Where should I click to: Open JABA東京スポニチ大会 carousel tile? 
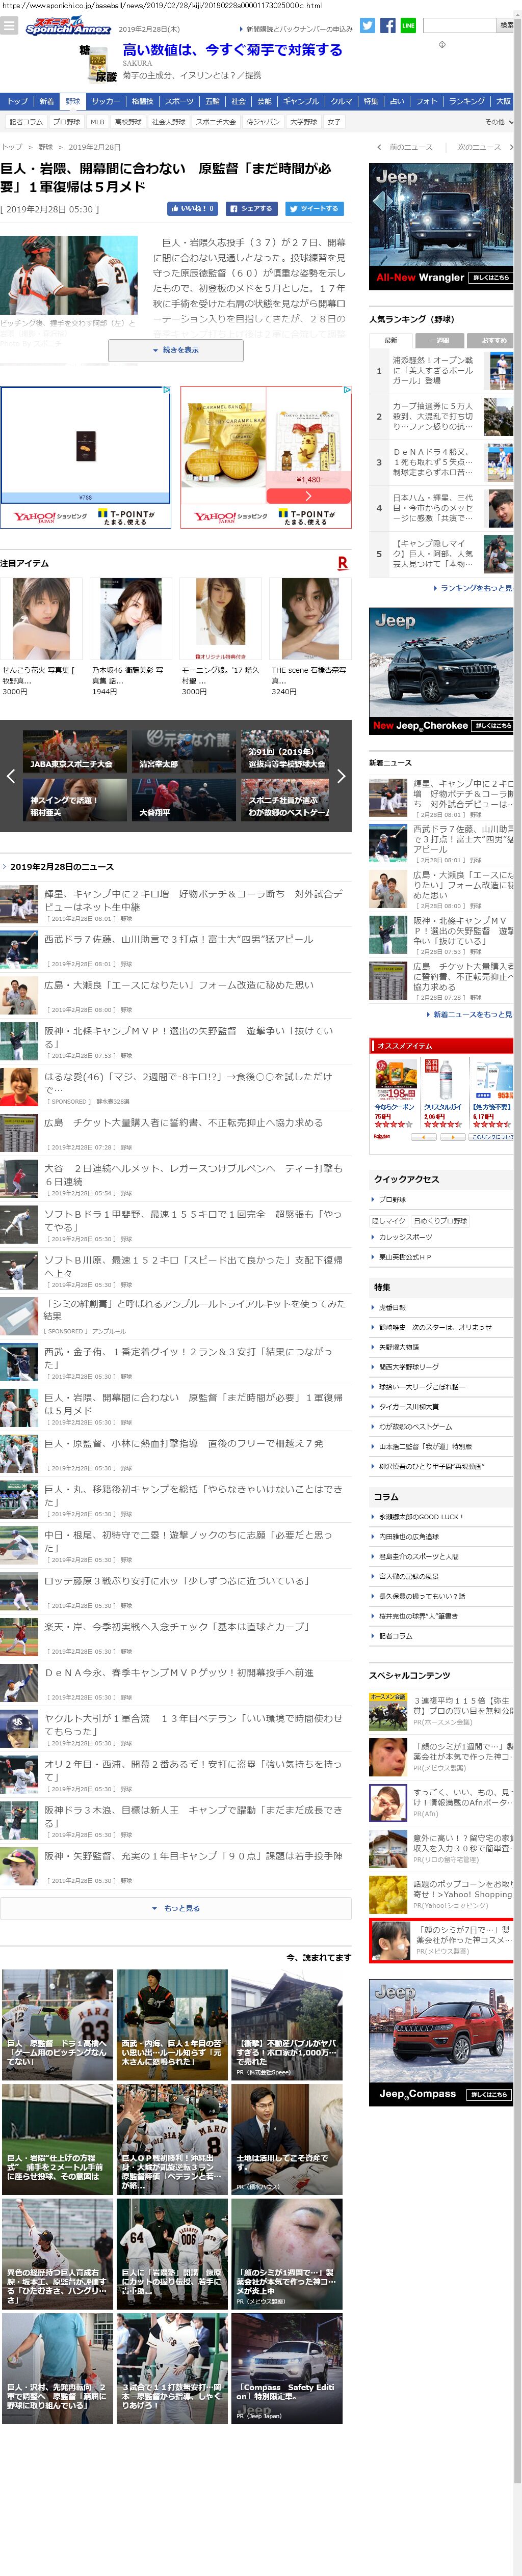pyautogui.click(x=75, y=751)
